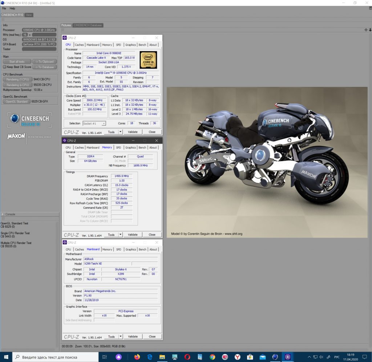Open the Socket #1 selection dropdown
This screenshot has width=372, height=362.
pyautogui.click(x=94, y=123)
